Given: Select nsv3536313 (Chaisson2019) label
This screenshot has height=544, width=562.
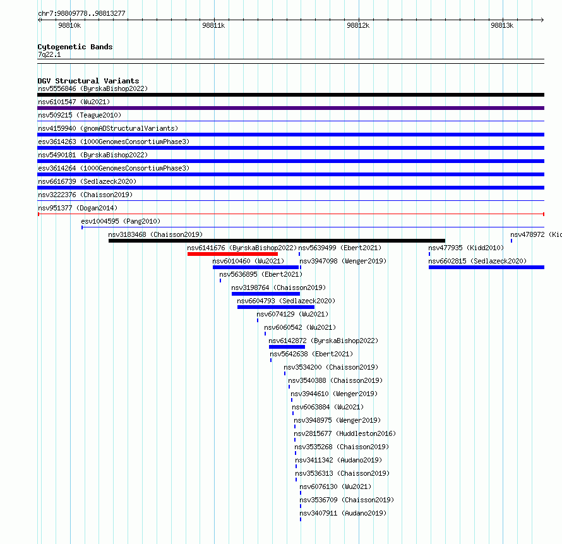Looking at the screenshot, I should point(342,473).
